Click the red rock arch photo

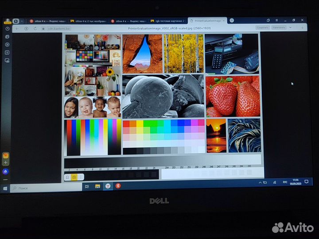(142, 54)
